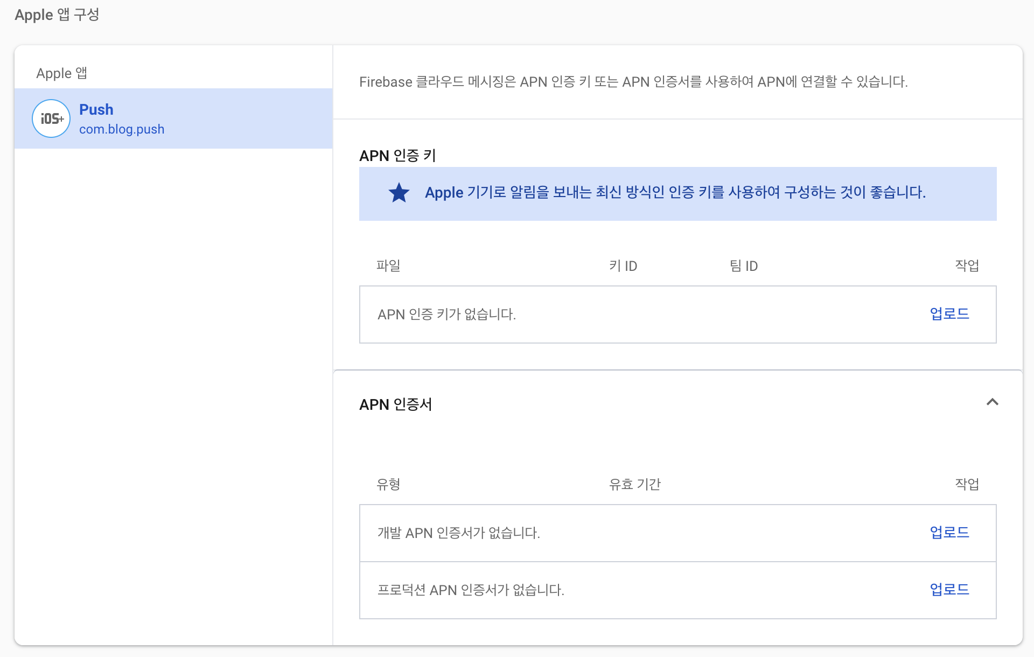Viewport: 1034px width, 657px height.
Task: Click the com.blog.push bundle ID
Action: click(x=122, y=129)
